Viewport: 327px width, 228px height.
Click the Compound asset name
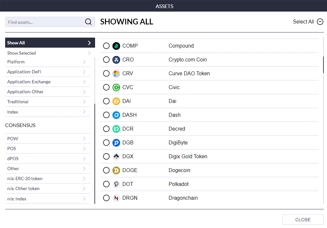point(181,46)
